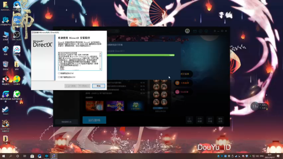Open 文件修复 in the game platform

(x=200, y=120)
